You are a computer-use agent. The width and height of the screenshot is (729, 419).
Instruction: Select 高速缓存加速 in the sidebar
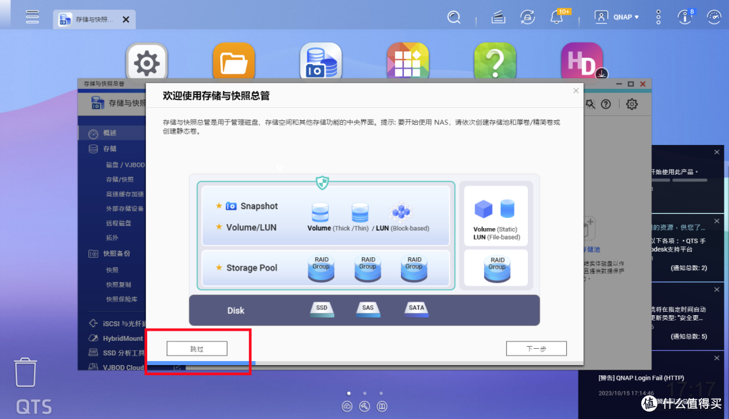[x=125, y=194]
